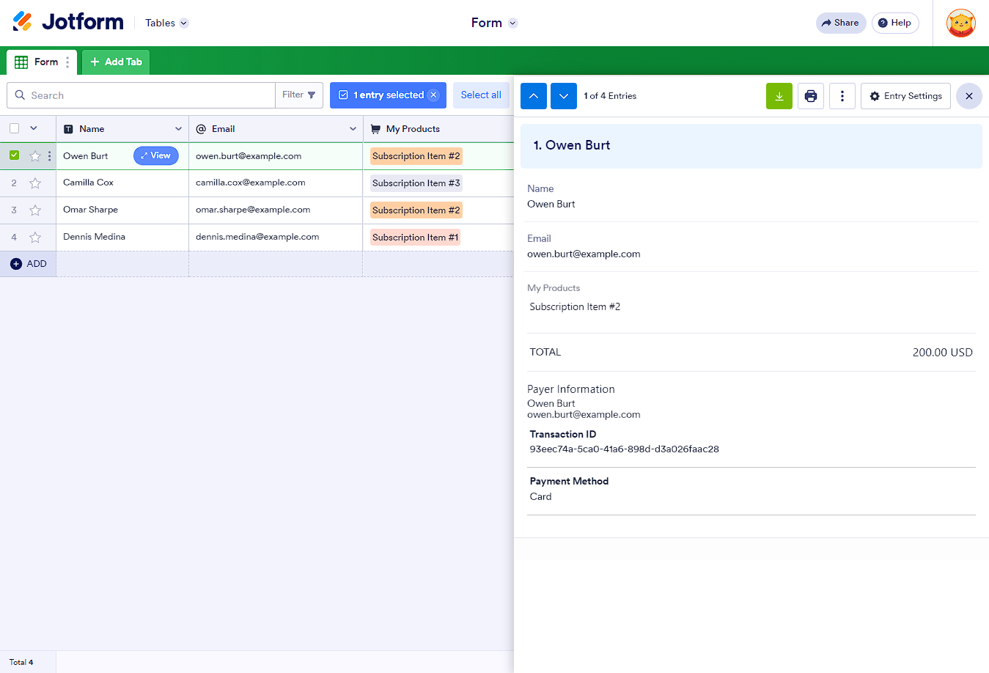Click ADD to create a new row
989x673 pixels.
click(28, 264)
